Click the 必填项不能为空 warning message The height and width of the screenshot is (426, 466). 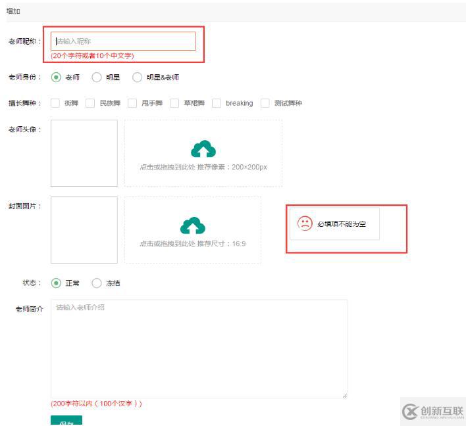tap(342, 224)
